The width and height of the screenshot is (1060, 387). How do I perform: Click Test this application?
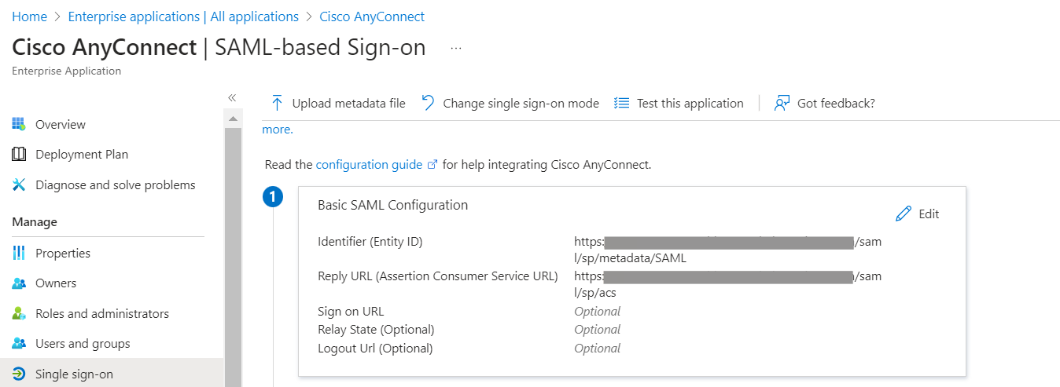coord(679,103)
